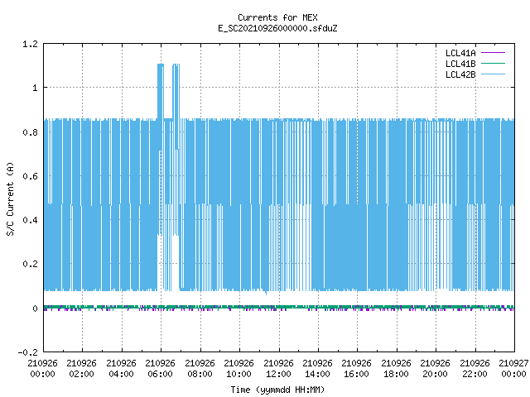Click the x-axis label 'Time (yymmdd HH:MM)'

click(x=277, y=390)
